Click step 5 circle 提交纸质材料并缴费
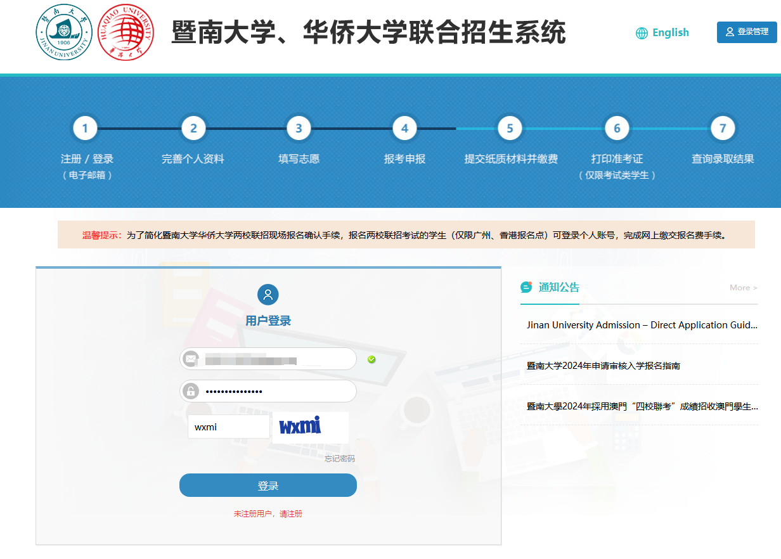The height and width of the screenshot is (559, 781). 510,129
